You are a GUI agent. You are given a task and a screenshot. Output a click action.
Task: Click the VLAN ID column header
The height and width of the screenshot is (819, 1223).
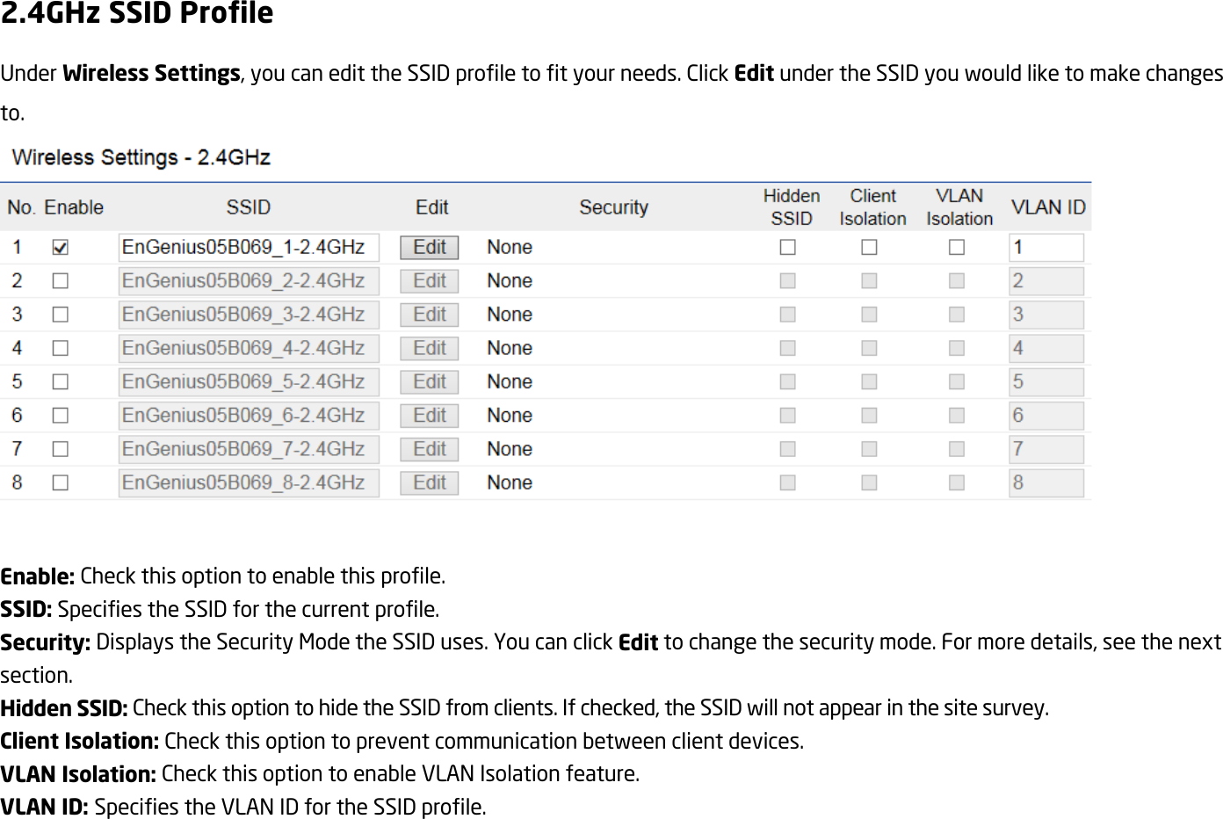click(1048, 207)
